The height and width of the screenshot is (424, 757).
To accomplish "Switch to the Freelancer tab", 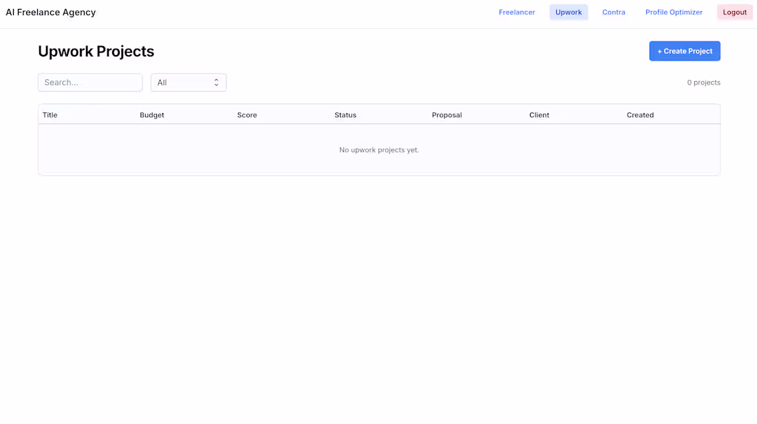I will point(517,12).
